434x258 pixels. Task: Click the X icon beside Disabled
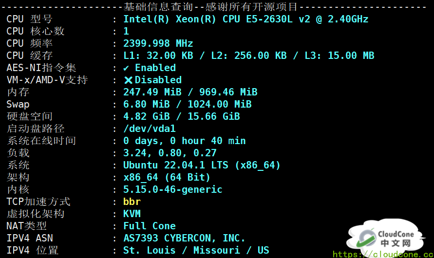(x=128, y=80)
